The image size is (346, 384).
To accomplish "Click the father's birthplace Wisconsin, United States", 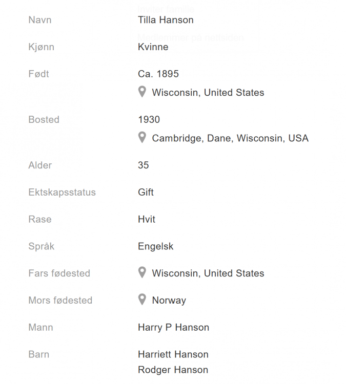I will pyautogui.click(x=208, y=273).
